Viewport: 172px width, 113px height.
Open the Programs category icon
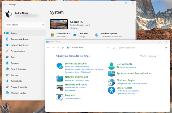pyautogui.click(x=60, y=97)
